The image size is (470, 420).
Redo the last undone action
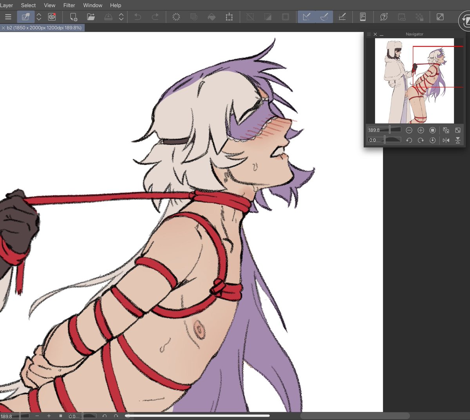click(x=155, y=17)
